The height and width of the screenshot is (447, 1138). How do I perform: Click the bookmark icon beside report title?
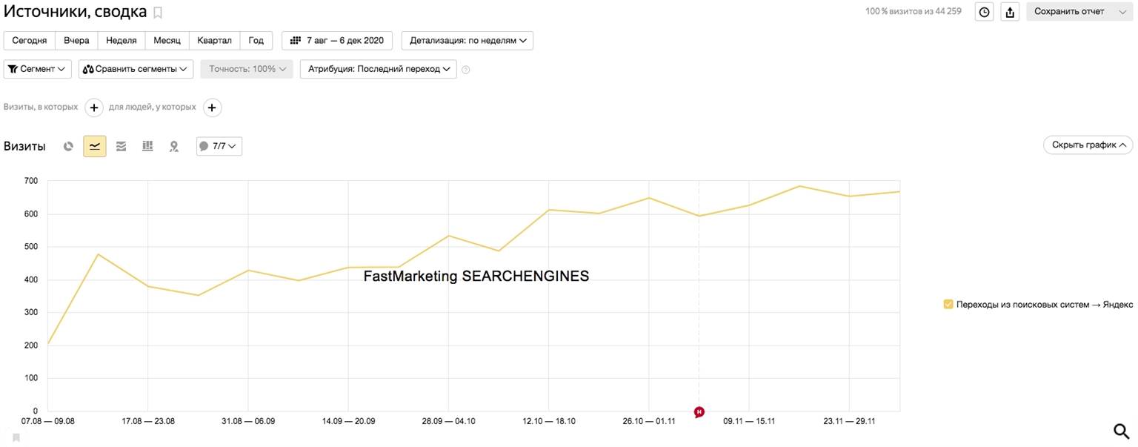coord(158,13)
